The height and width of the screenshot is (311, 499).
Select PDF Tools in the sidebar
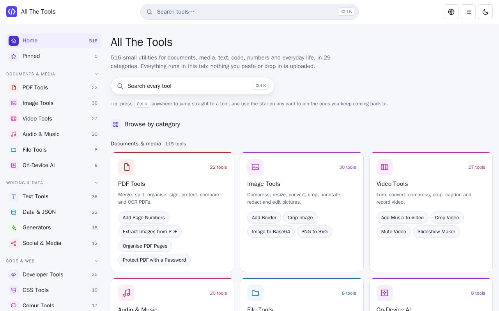[54, 87]
